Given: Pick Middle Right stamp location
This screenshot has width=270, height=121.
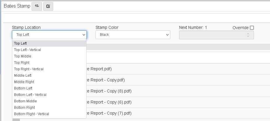Looking at the screenshot, I should [24, 82].
